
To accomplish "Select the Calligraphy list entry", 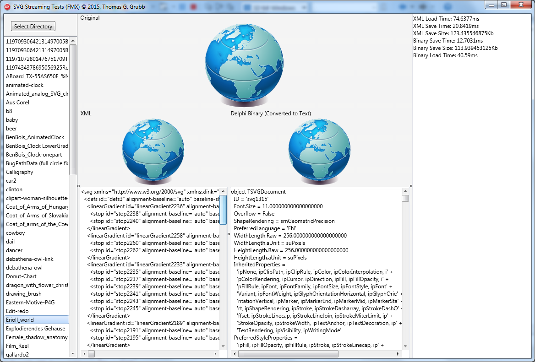I will click(x=20, y=172).
